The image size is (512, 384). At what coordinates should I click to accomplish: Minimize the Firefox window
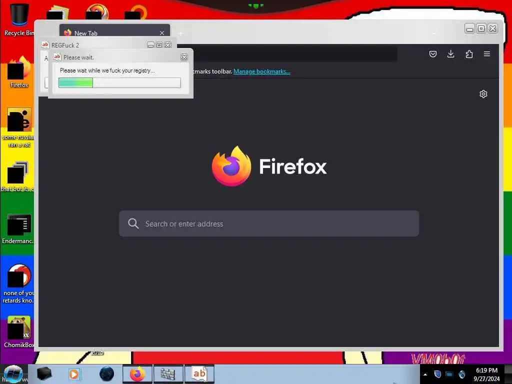469,28
